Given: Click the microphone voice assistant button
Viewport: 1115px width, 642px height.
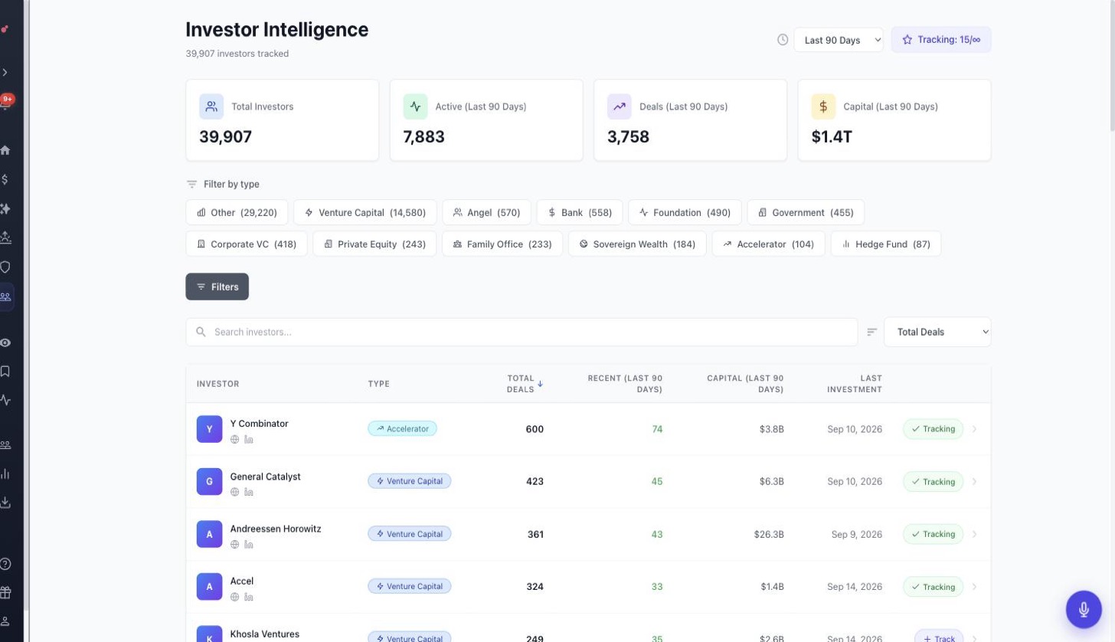Looking at the screenshot, I should [x=1084, y=609].
